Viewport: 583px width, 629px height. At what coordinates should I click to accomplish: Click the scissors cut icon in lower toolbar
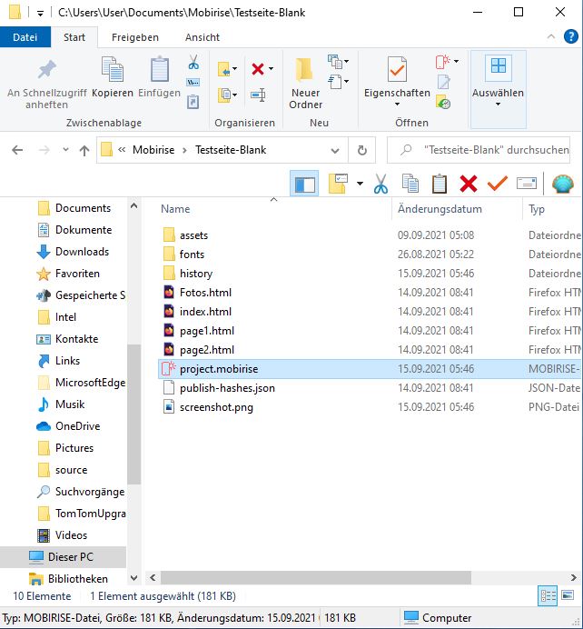click(380, 184)
